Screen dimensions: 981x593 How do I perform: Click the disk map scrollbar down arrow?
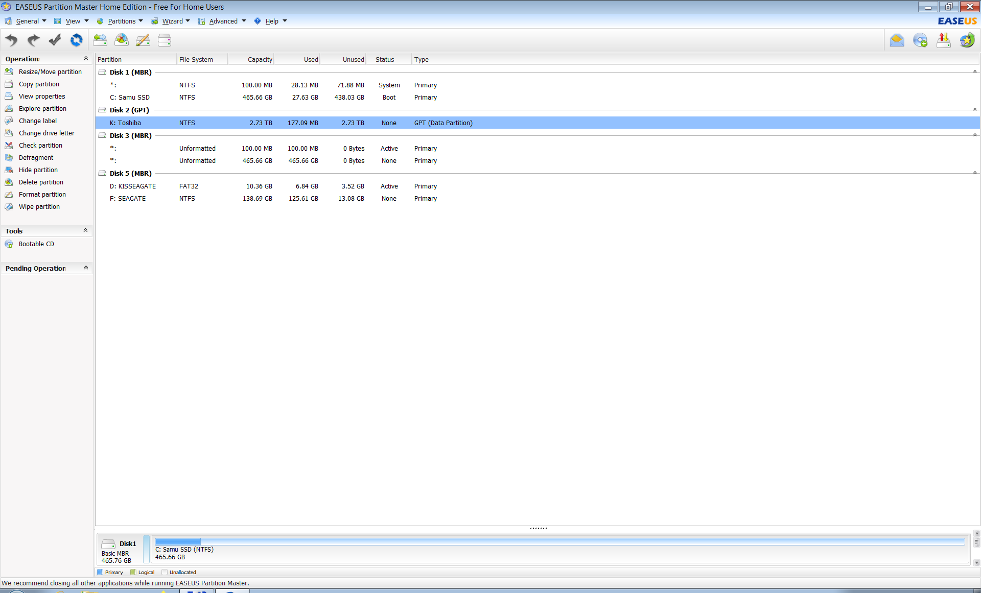(x=976, y=563)
